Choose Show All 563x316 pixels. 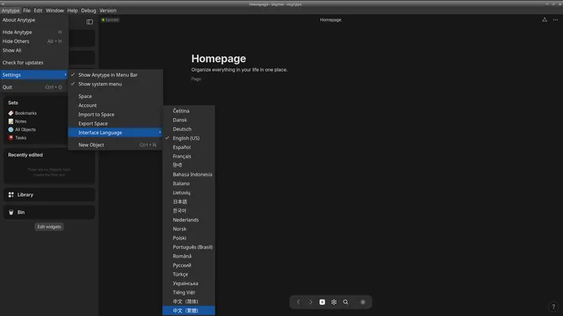tap(34, 51)
